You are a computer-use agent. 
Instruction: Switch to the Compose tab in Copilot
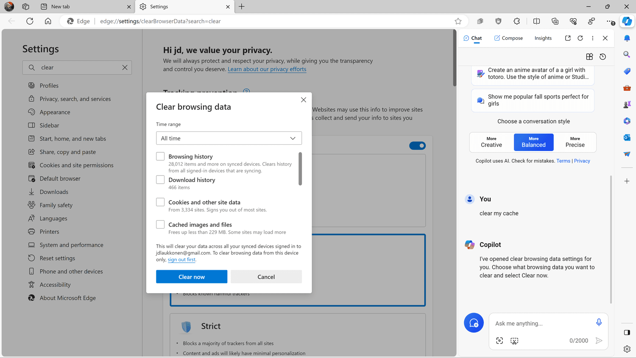[508, 38]
